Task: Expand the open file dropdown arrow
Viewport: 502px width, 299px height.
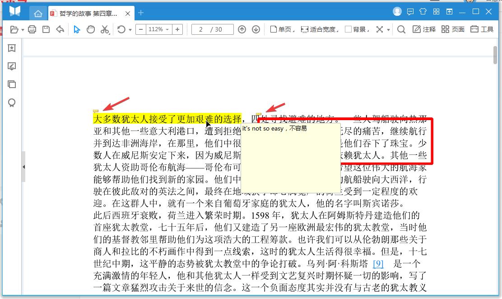Action: tap(22, 30)
